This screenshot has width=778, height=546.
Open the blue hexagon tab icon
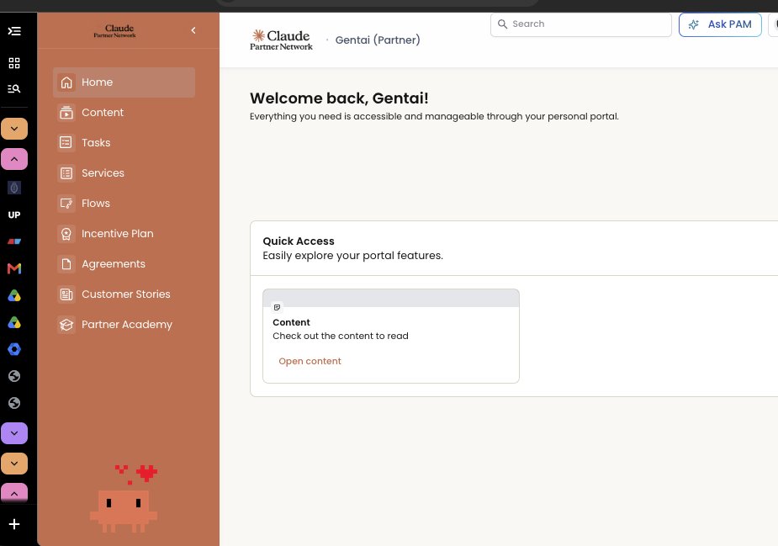pos(14,349)
